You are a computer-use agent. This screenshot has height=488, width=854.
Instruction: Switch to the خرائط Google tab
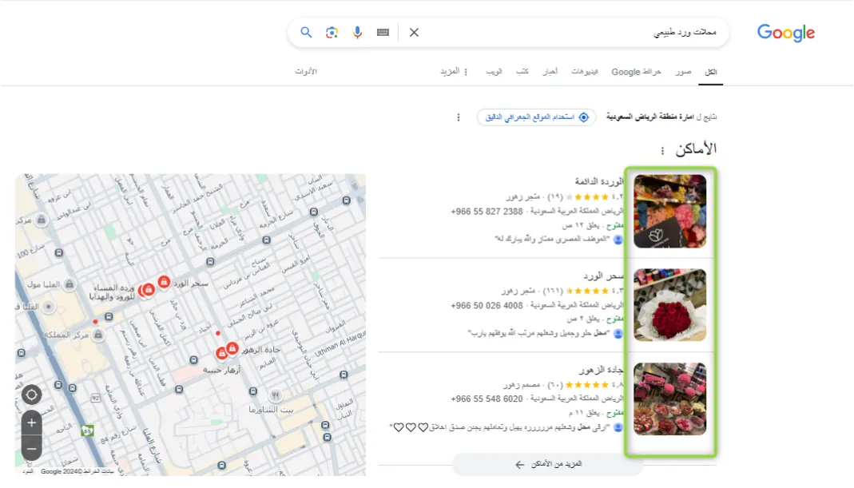coord(636,71)
